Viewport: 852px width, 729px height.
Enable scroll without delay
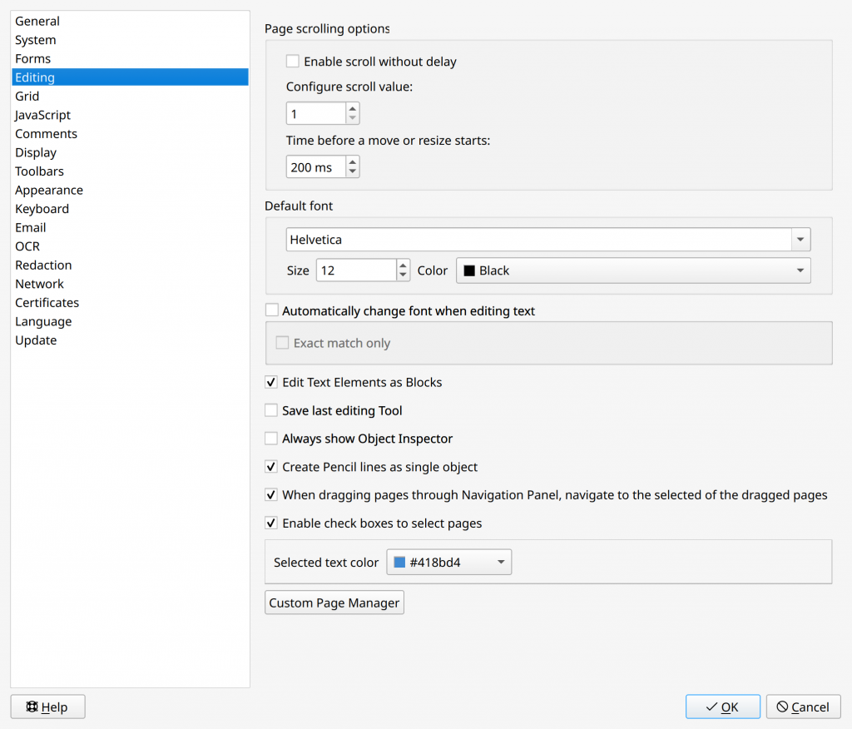click(293, 61)
